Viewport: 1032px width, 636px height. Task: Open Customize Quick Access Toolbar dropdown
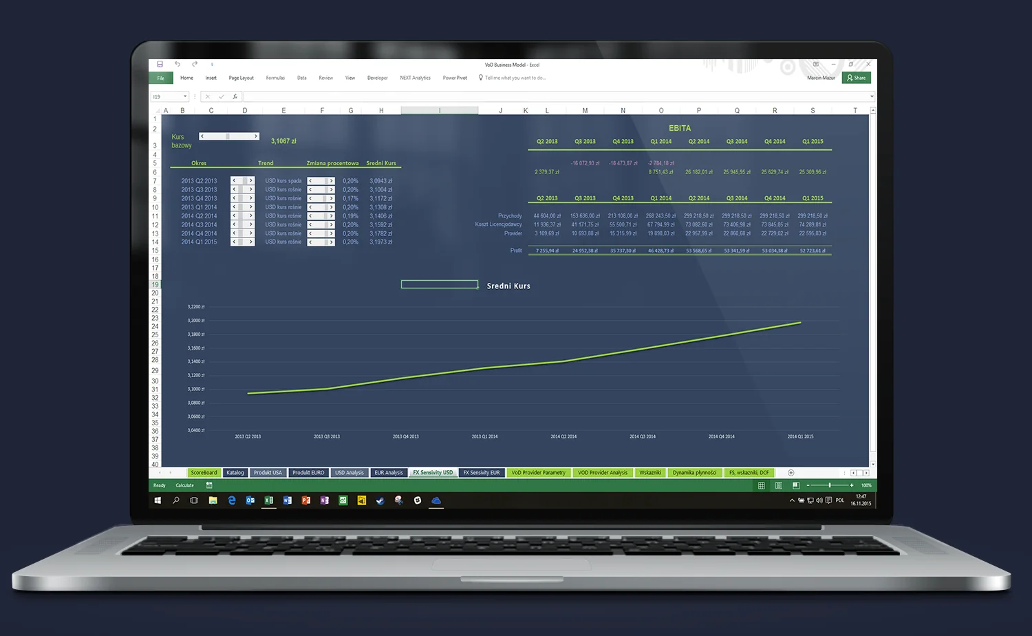point(212,65)
